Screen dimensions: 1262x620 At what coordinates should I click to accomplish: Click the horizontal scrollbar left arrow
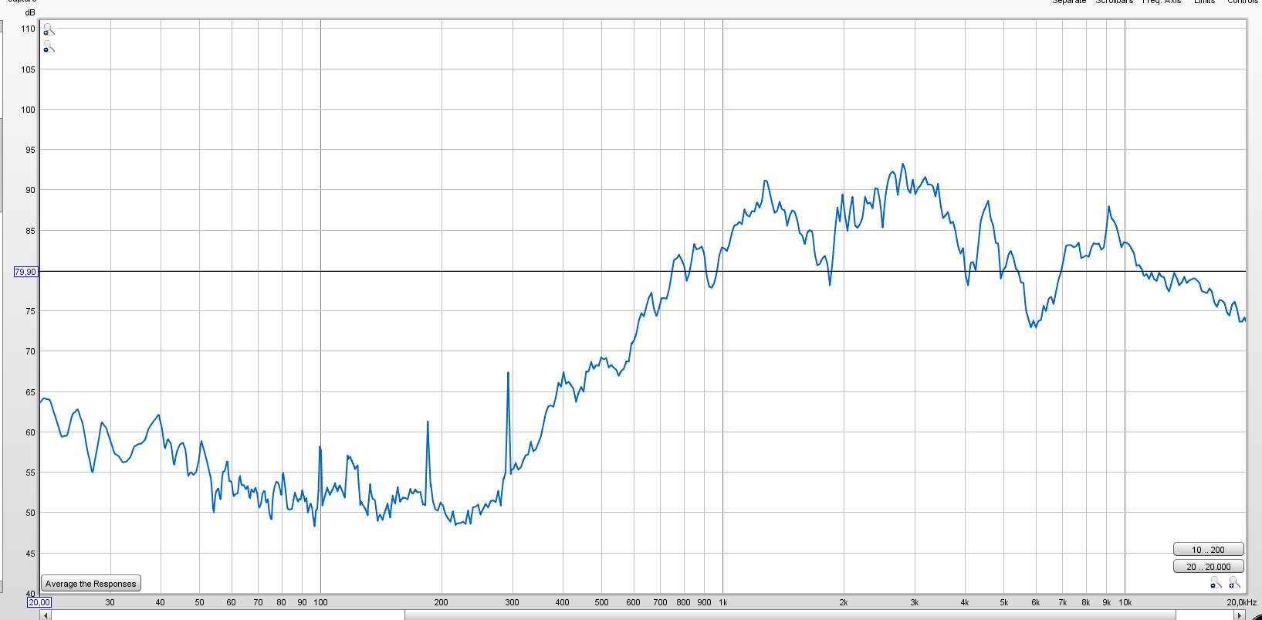46,615
